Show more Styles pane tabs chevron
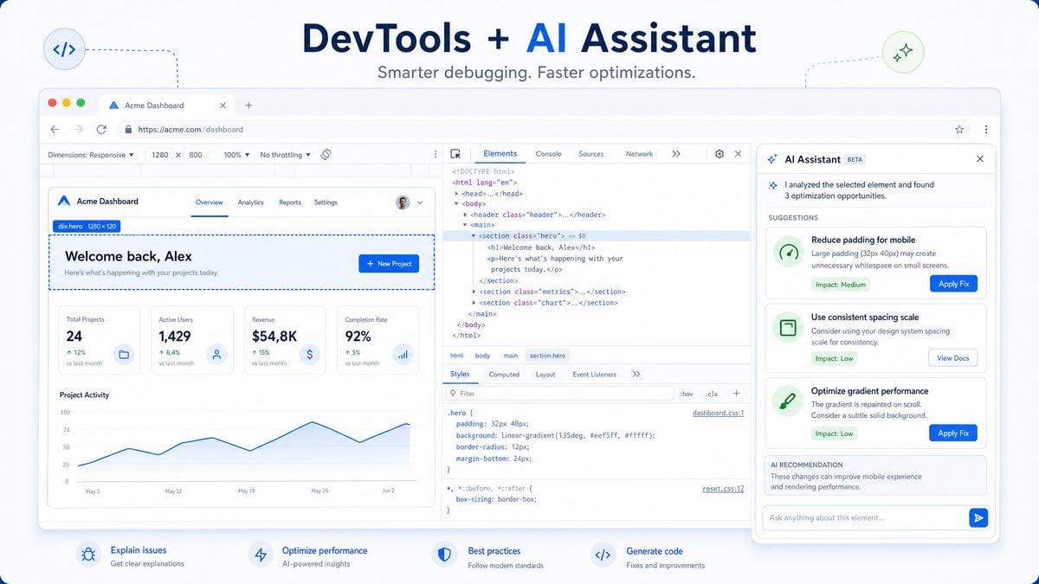 [x=636, y=374]
